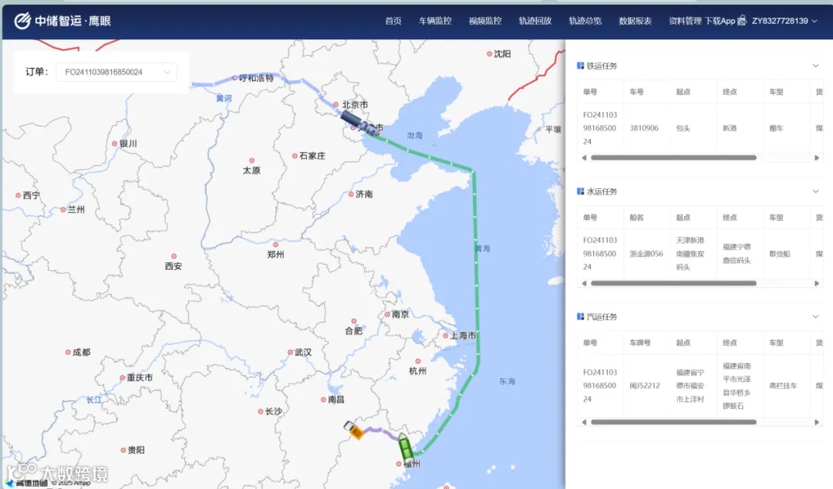Click the 中储智运 logo icon
Image resolution: width=833 pixels, height=489 pixels.
click(22, 21)
